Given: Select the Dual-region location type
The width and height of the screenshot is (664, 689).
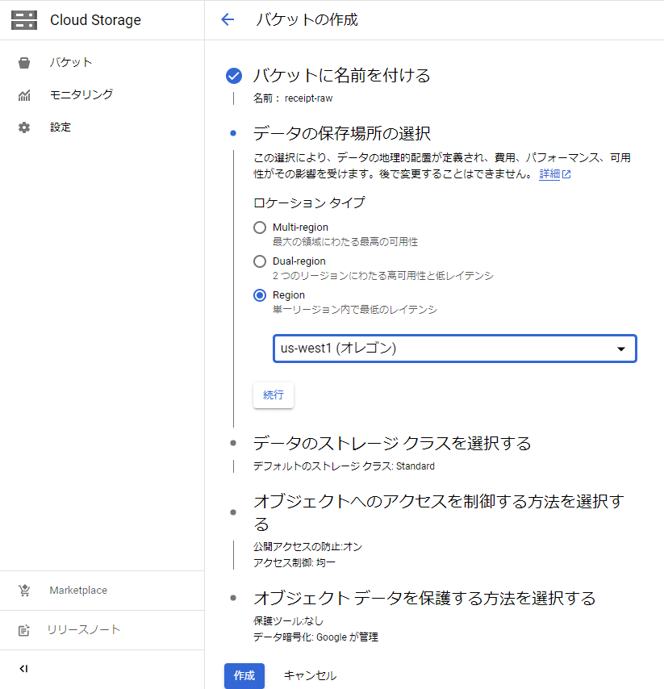Looking at the screenshot, I should tap(260, 261).
